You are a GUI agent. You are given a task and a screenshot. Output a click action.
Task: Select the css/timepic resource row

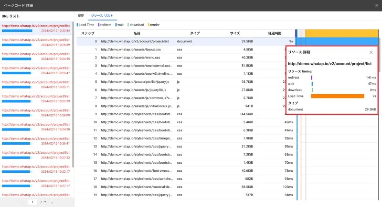pyautogui.click(x=186, y=138)
